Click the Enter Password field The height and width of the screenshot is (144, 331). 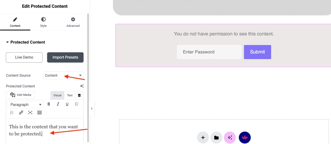[209, 52]
